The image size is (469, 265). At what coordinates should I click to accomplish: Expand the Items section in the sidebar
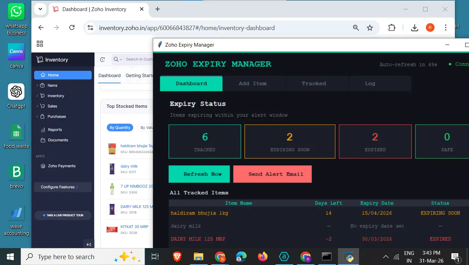pyautogui.click(x=38, y=85)
